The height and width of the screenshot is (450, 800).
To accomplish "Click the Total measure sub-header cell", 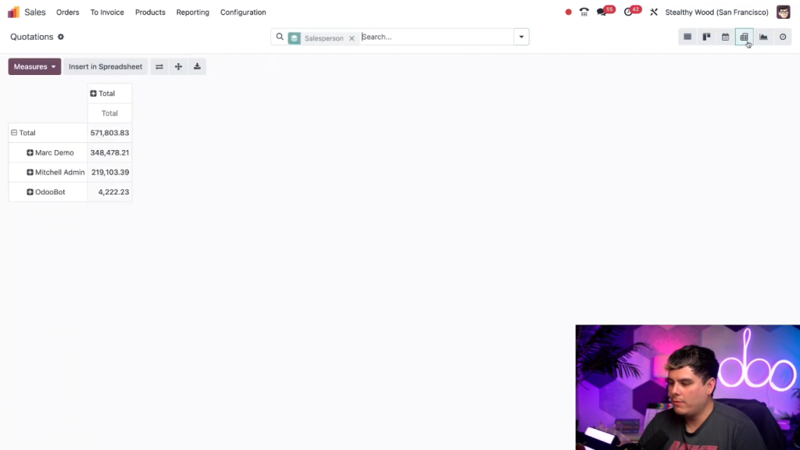I will 109,113.
